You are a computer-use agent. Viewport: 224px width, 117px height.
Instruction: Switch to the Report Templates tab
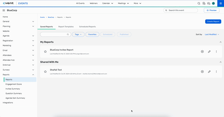(x=66, y=27)
